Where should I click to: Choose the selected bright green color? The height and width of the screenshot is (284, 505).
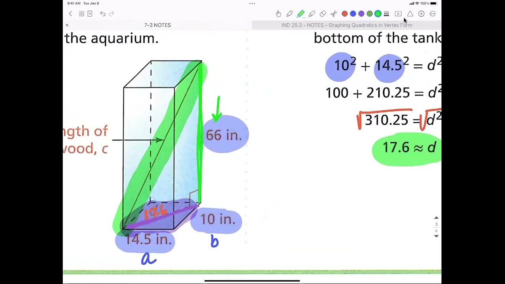tap(378, 14)
